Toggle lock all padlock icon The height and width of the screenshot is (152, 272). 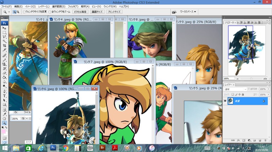coord(243,94)
